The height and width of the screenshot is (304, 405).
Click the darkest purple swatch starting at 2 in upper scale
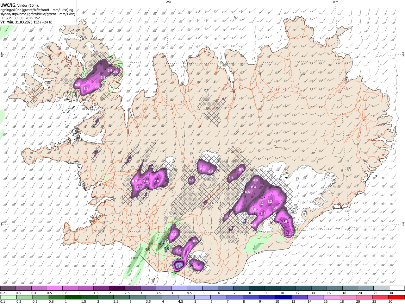(x=116, y=288)
